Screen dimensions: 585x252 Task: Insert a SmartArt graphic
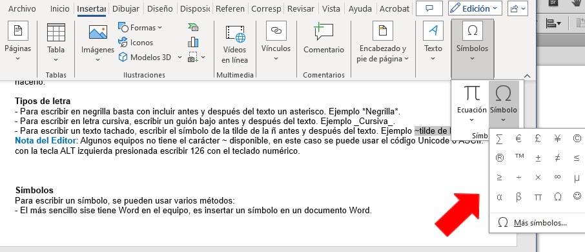pos(193,27)
